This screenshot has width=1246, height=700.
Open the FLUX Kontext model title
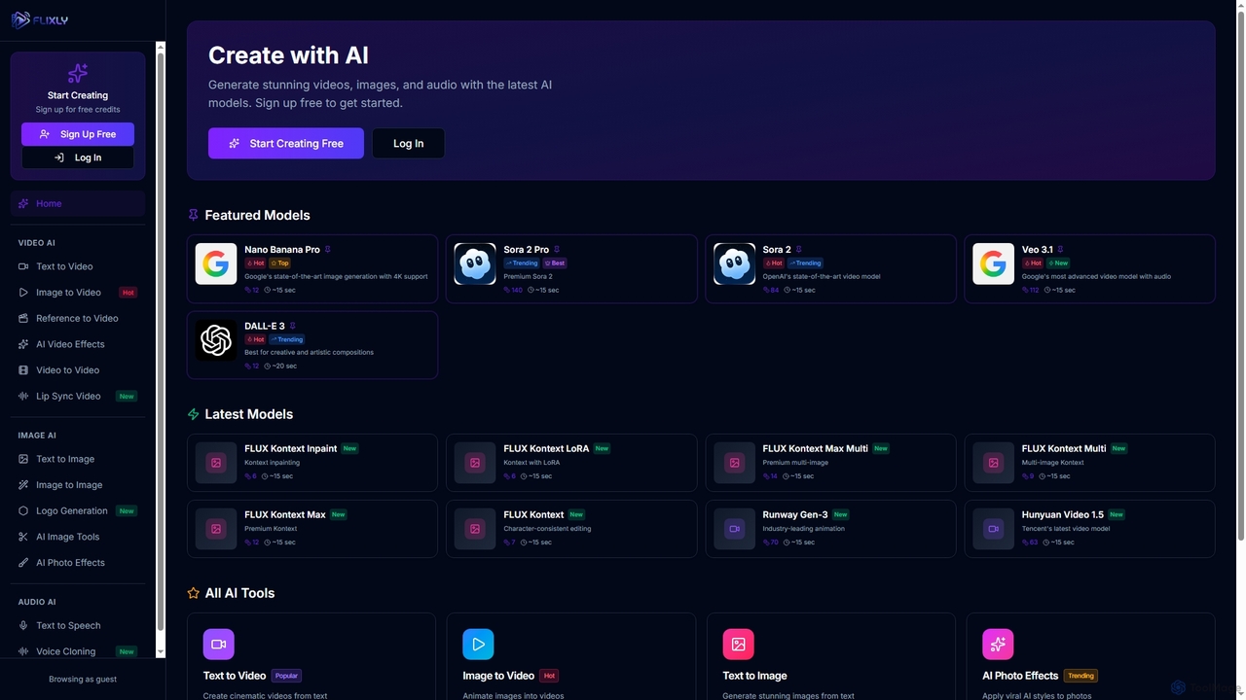click(533, 514)
